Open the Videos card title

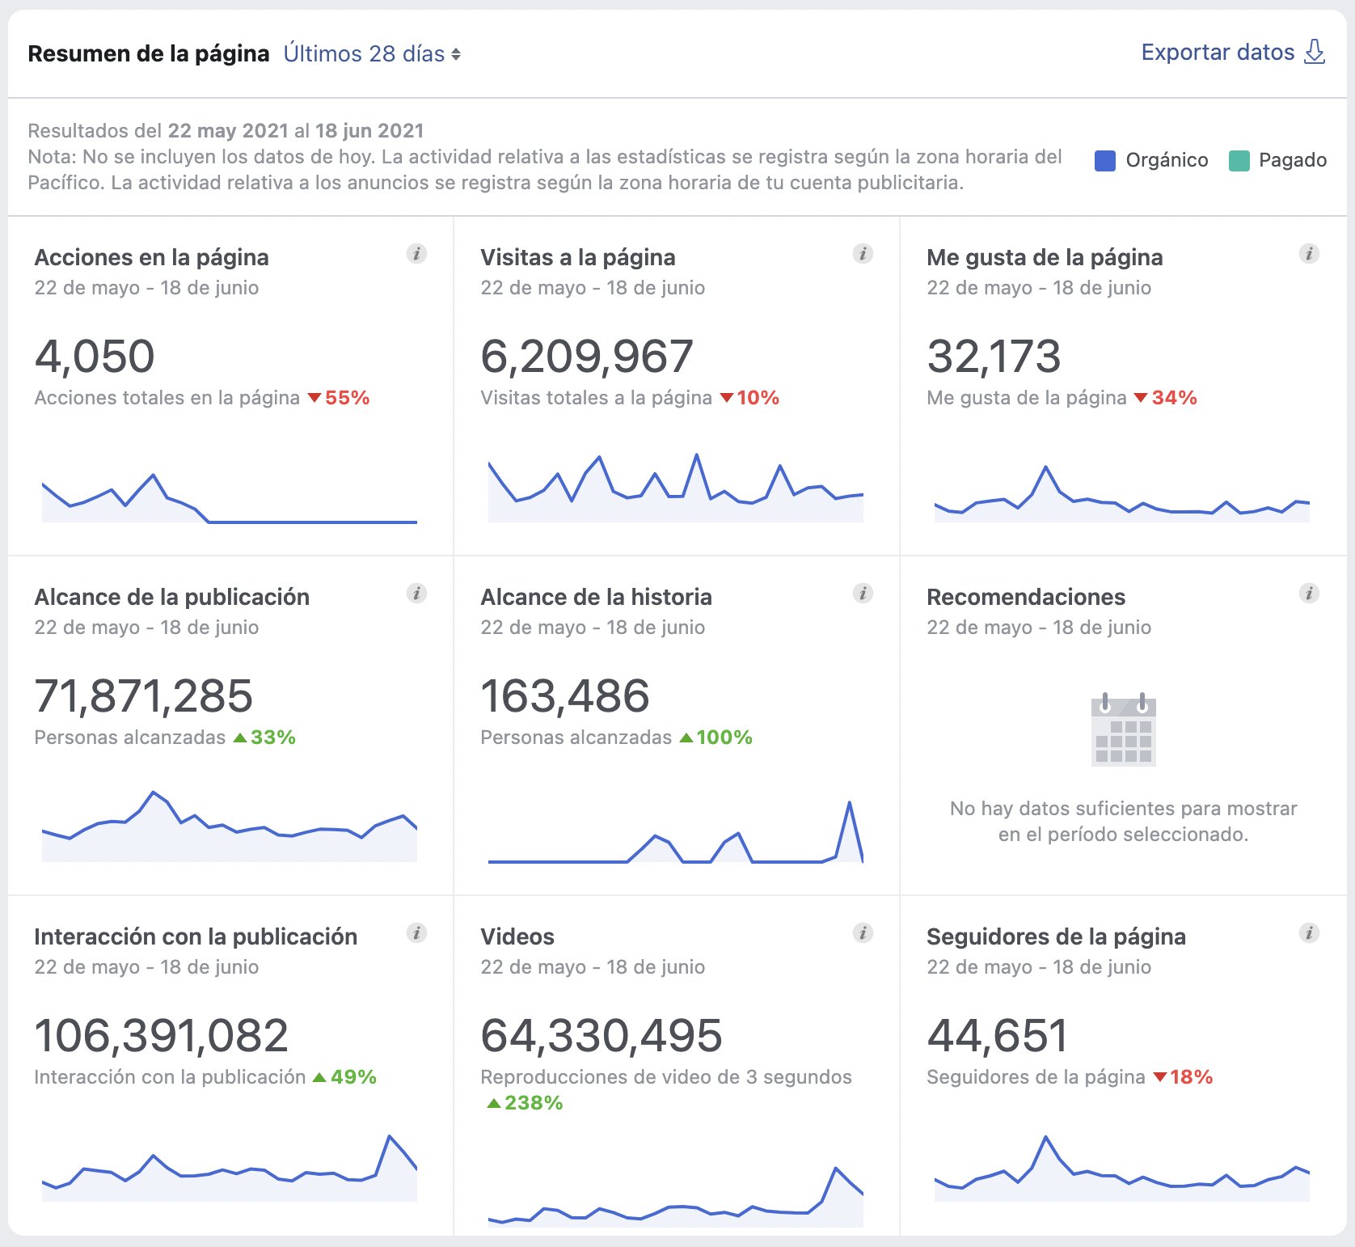[517, 937]
